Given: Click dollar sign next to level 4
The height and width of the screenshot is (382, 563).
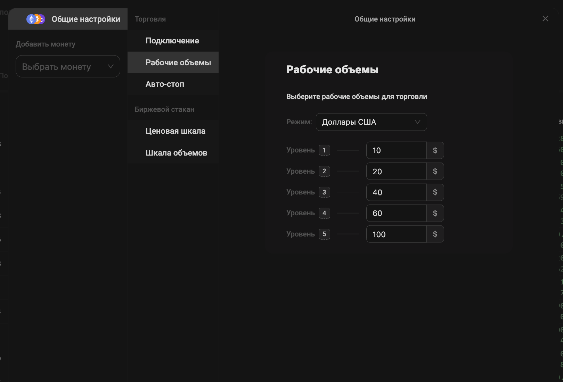Looking at the screenshot, I should click(x=435, y=213).
